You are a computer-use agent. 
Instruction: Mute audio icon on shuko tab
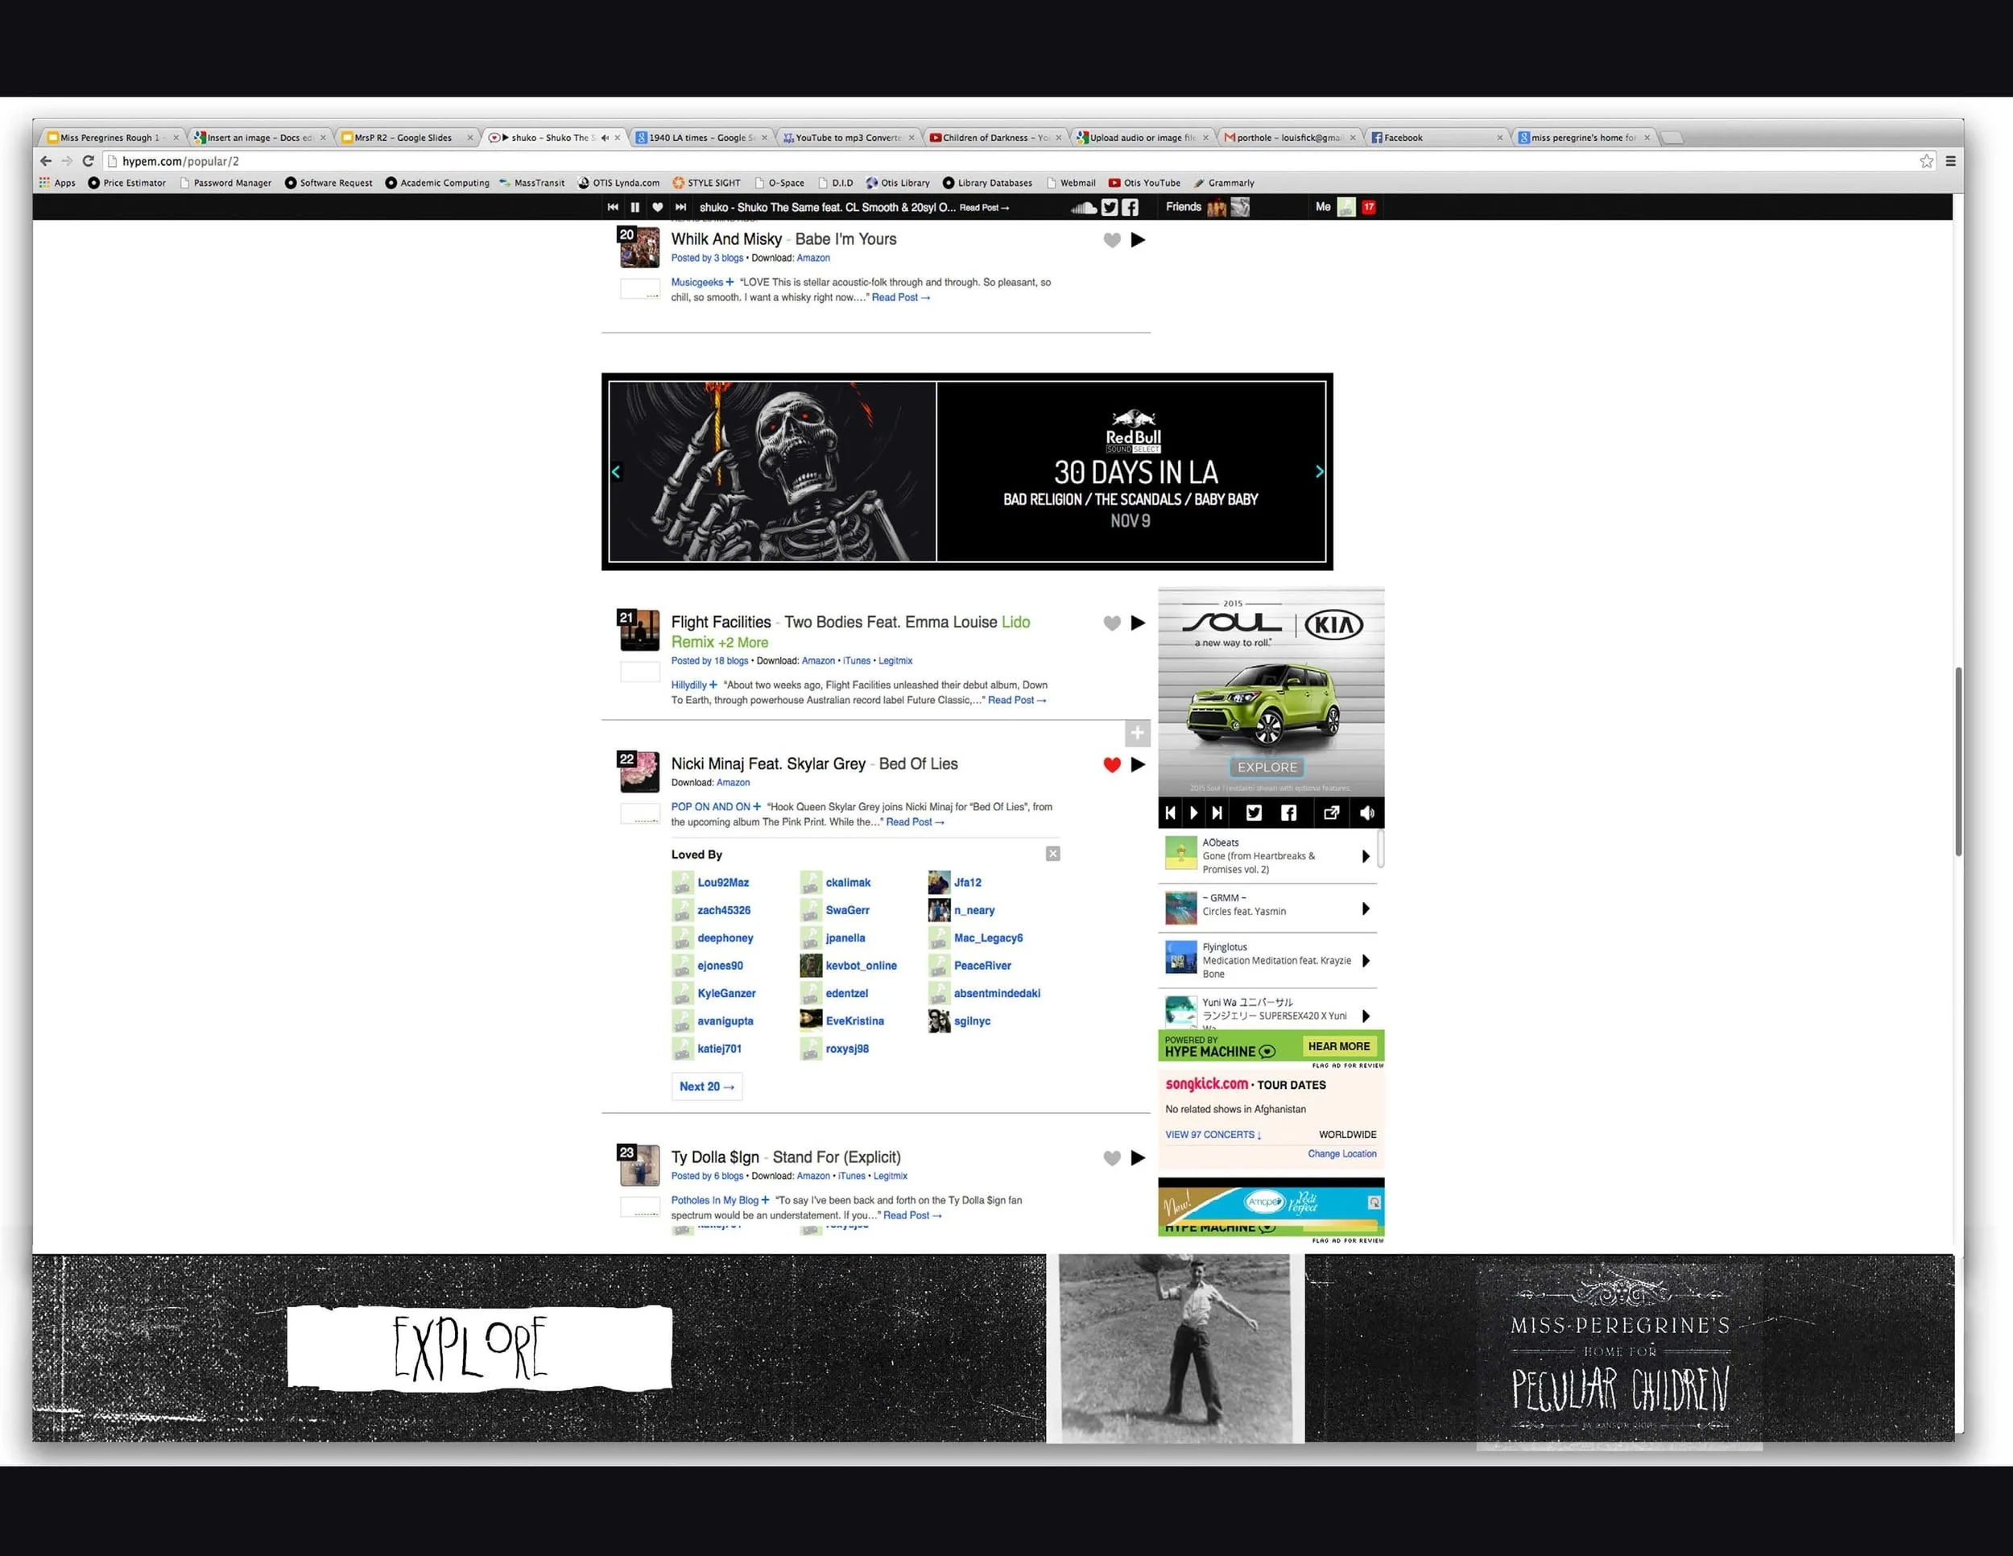click(x=605, y=138)
